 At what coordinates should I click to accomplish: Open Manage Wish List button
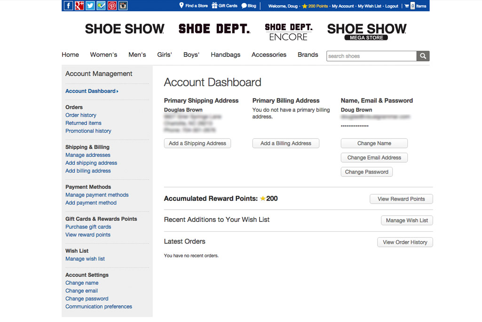pyautogui.click(x=407, y=220)
